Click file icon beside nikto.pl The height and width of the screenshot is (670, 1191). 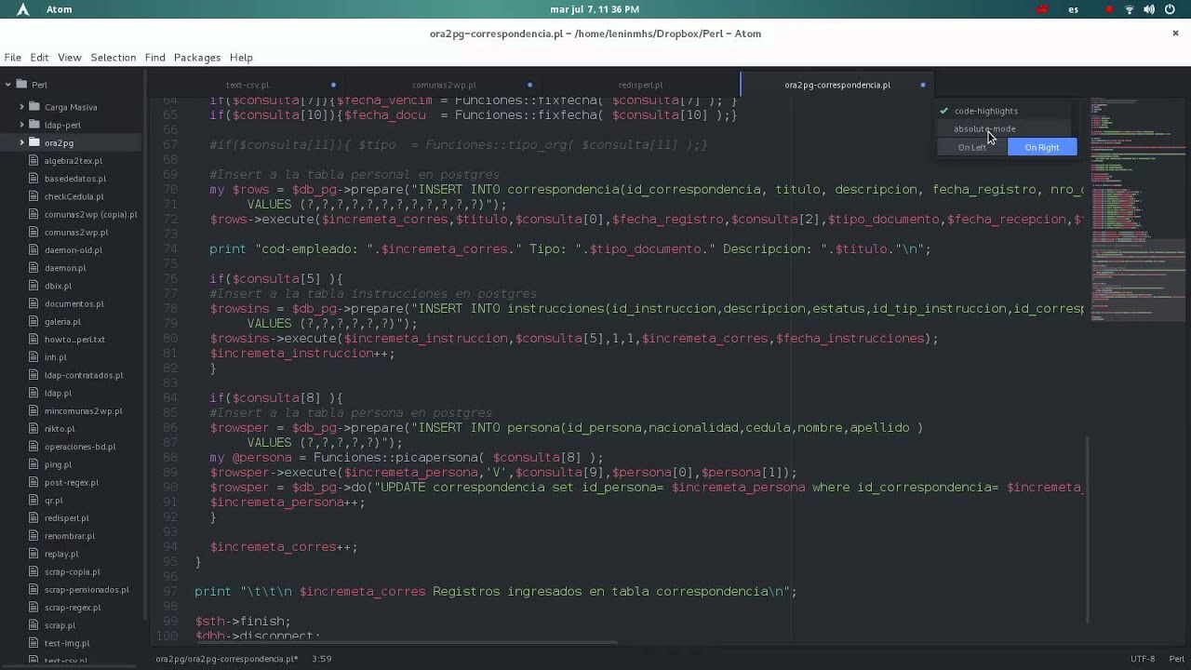coord(34,429)
